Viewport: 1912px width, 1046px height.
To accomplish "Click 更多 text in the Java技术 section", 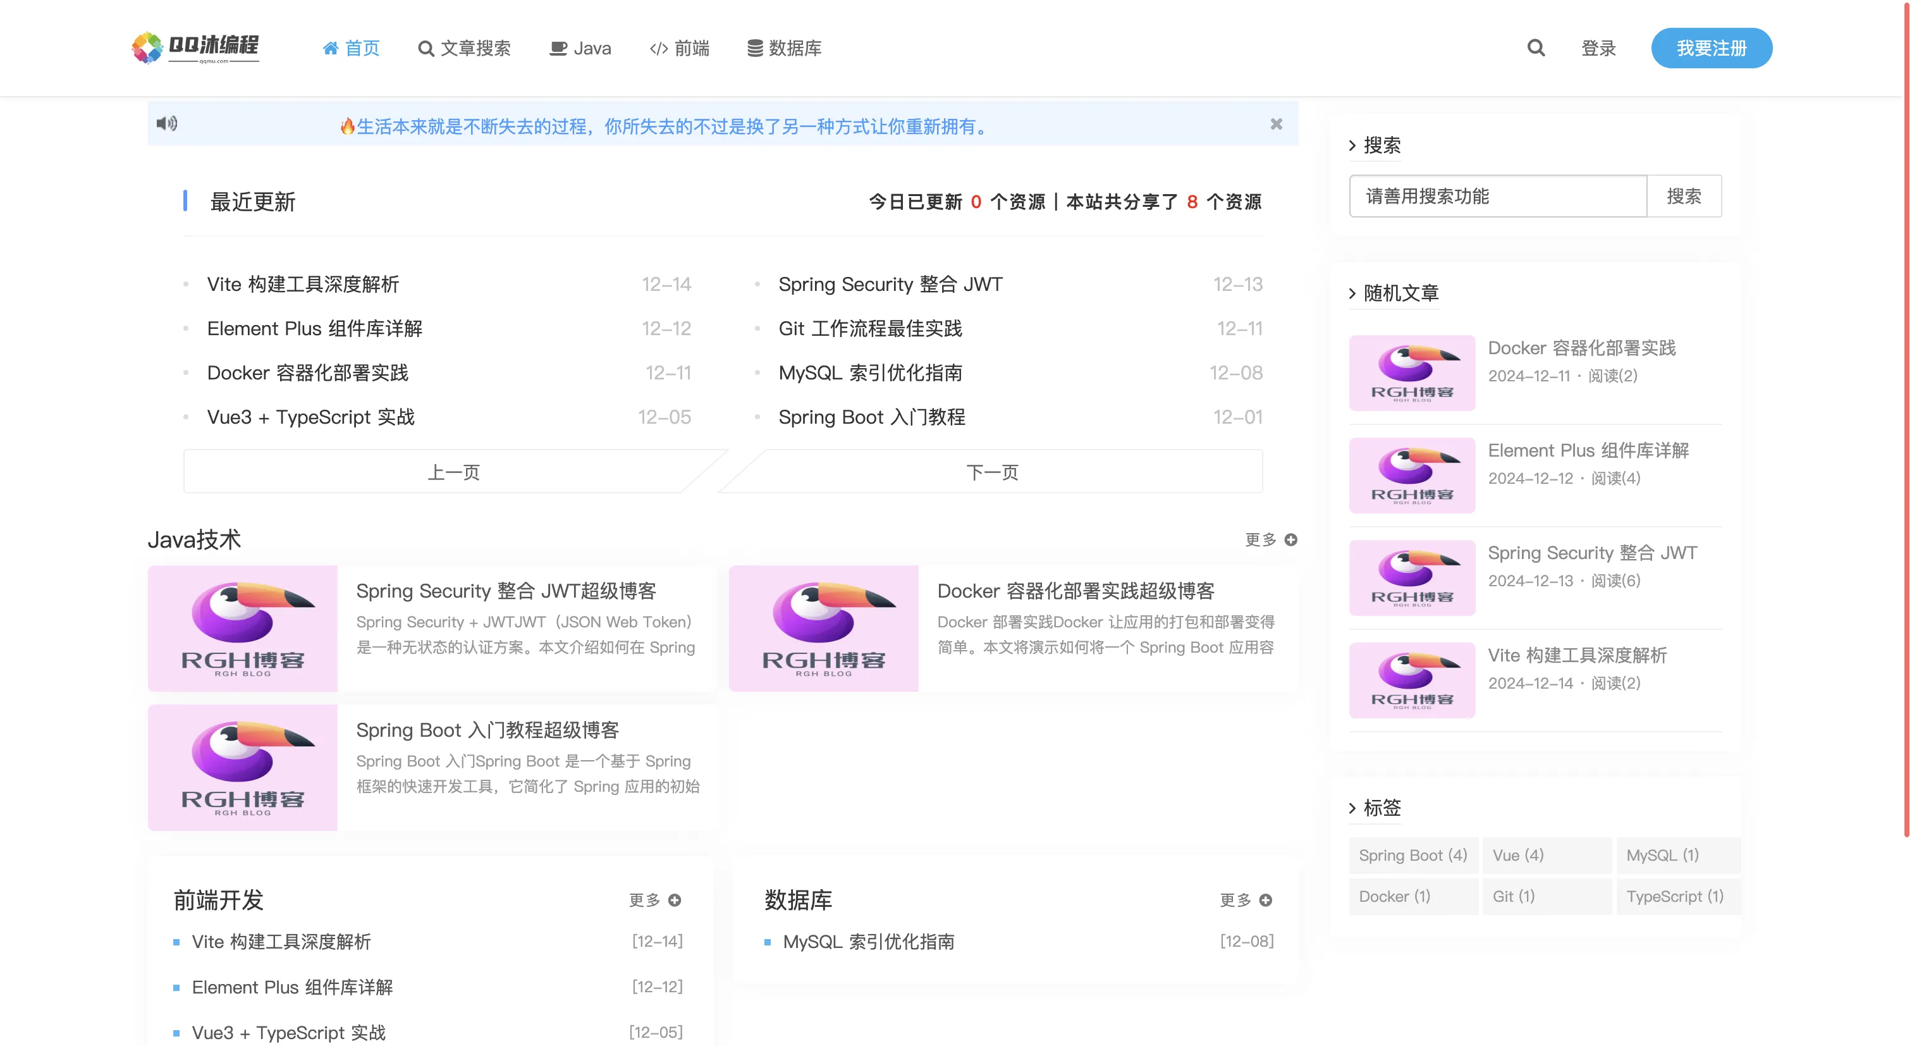I will pos(1260,539).
